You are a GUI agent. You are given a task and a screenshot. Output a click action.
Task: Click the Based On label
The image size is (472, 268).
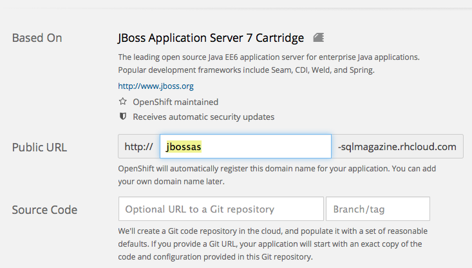[x=37, y=38]
